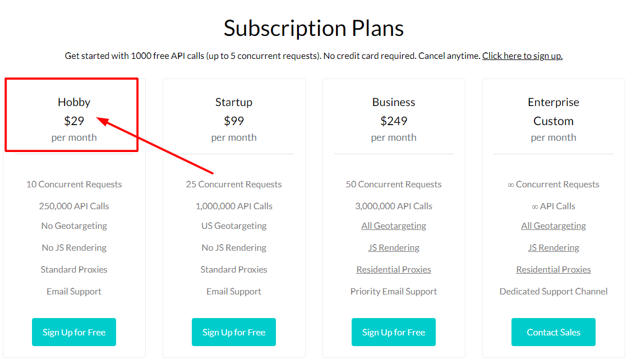Click the 'Click here to sign up' link
627x359 pixels.
pyautogui.click(x=522, y=56)
